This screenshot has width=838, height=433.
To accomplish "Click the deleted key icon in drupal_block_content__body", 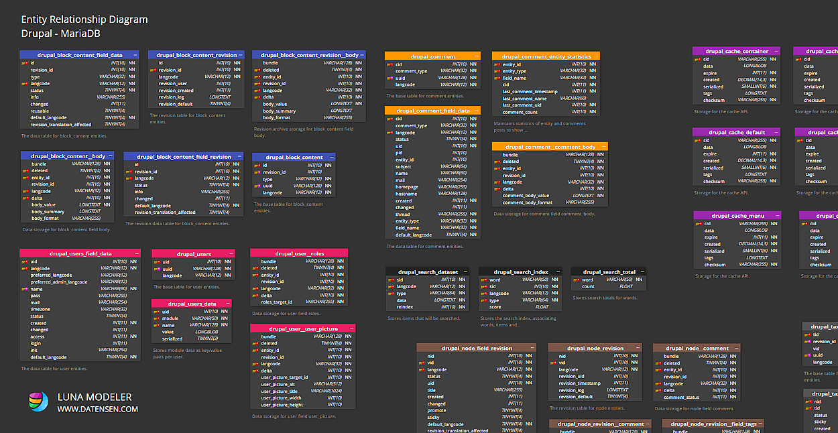I will [x=25, y=171].
